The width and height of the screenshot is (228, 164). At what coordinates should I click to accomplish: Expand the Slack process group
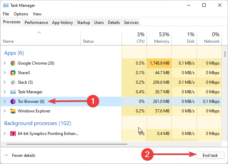point(5,82)
